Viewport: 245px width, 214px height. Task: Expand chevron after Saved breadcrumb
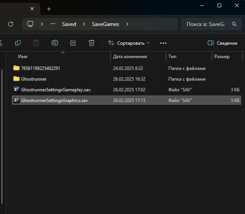coord(84,24)
